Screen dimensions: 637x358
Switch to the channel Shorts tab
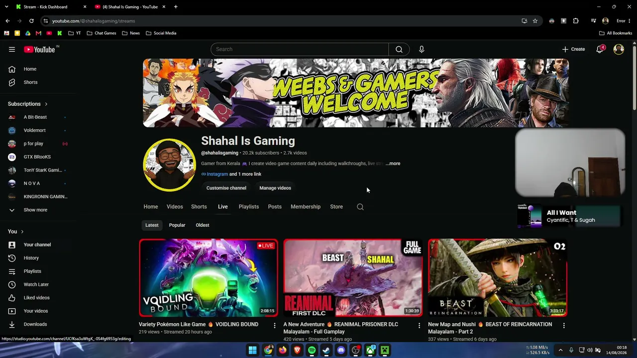(199, 207)
